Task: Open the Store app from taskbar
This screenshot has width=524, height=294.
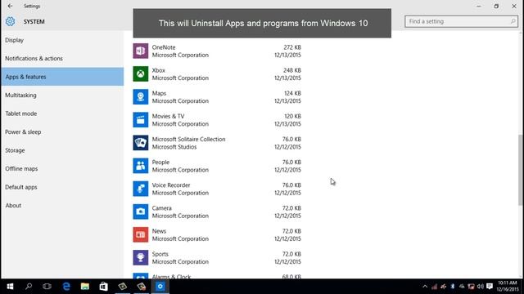Action: pos(104,287)
